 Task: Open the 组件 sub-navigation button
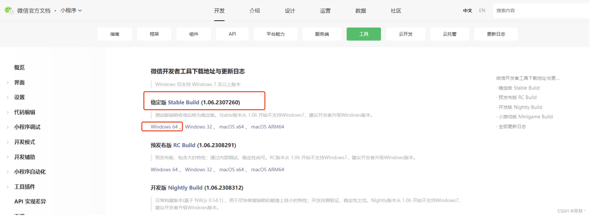coord(194,34)
